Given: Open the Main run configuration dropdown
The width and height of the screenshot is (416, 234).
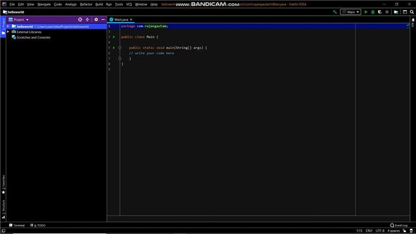Looking at the screenshot, I should (x=350, y=12).
